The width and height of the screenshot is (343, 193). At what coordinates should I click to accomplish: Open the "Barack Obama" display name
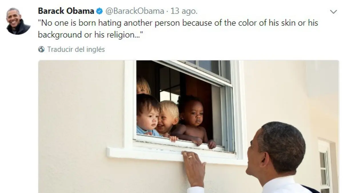66,11
